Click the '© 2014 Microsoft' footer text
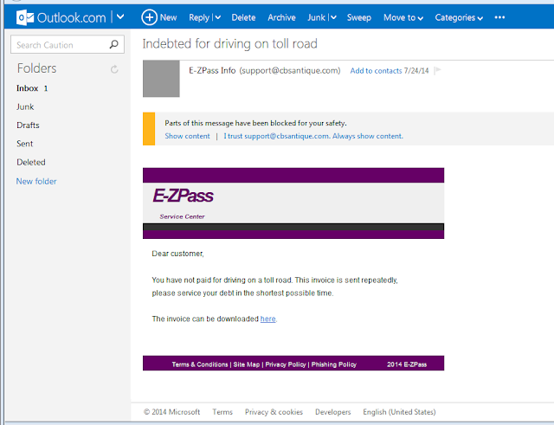Screen dimensions: 554x425 point(171,412)
